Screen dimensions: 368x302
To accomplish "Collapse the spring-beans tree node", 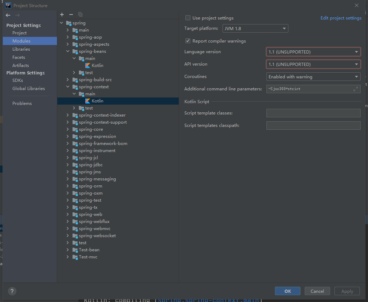I will tap(68, 51).
